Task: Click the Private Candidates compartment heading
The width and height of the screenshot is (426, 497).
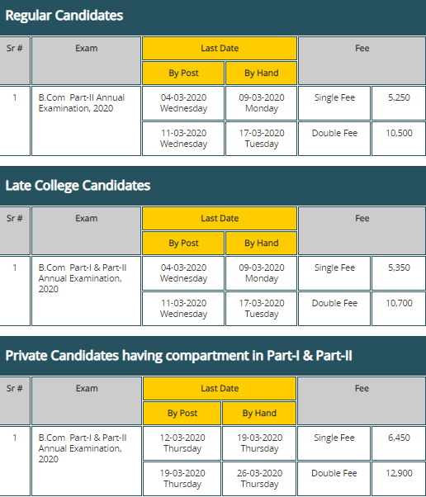Action: click(x=179, y=356)
